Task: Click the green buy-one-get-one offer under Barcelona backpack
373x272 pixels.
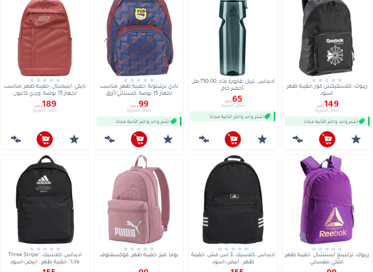Action: point(139,121)
